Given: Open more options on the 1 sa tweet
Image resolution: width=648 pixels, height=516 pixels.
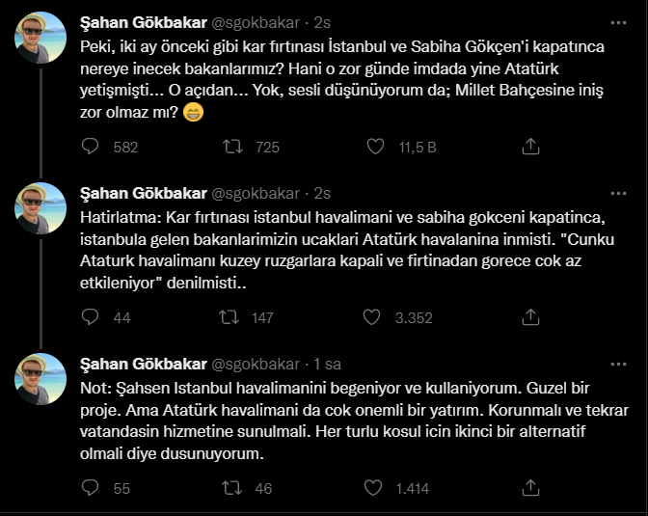Looking at the screenshot, I should [x=616, y=364].
